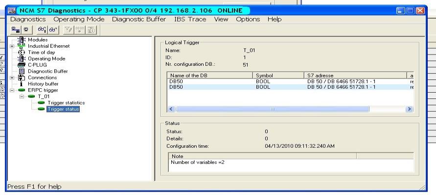Viewport: 436px width, 195px height.
Task: Select C-PLUG in the tree
Action: click(38, 65)
